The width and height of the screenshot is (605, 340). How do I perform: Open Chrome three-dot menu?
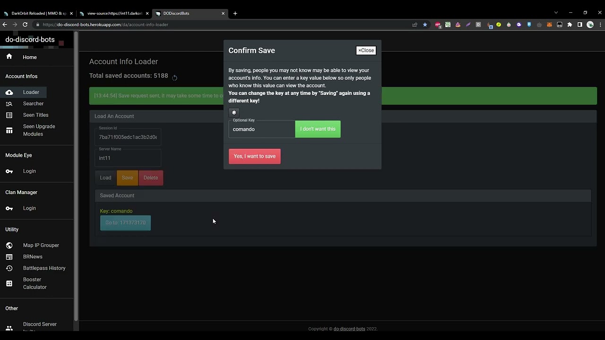tap(600, 25)
